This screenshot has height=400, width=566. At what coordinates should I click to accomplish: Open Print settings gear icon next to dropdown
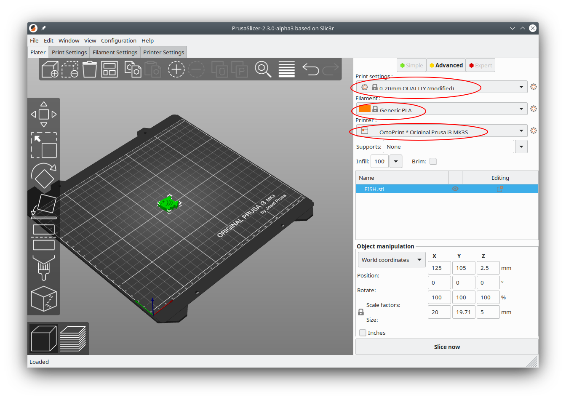(534, 86)
